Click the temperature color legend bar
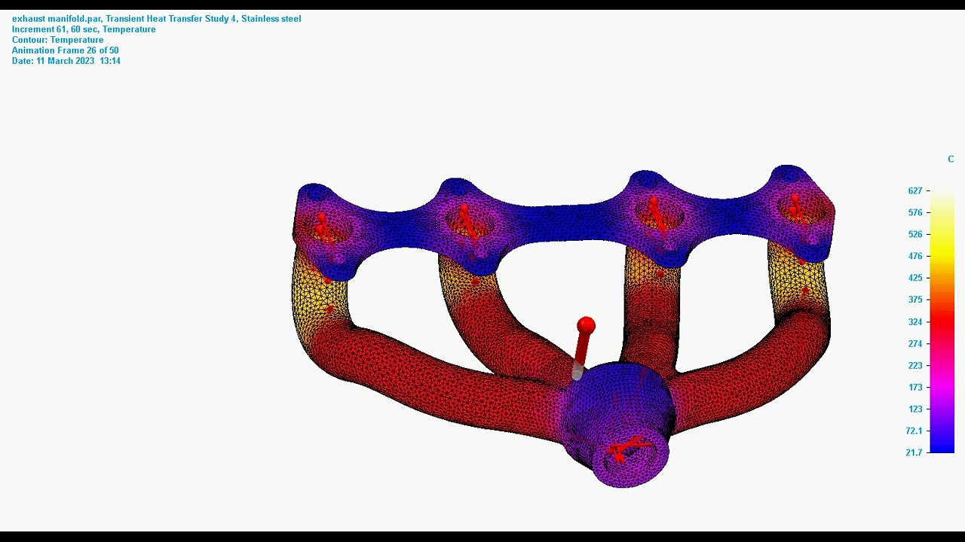The image size is (965, 542). [x=942, y=321]
